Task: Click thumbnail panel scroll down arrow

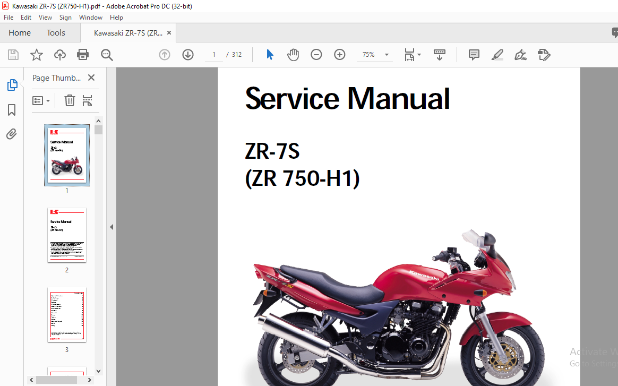Action: point(99,371)
